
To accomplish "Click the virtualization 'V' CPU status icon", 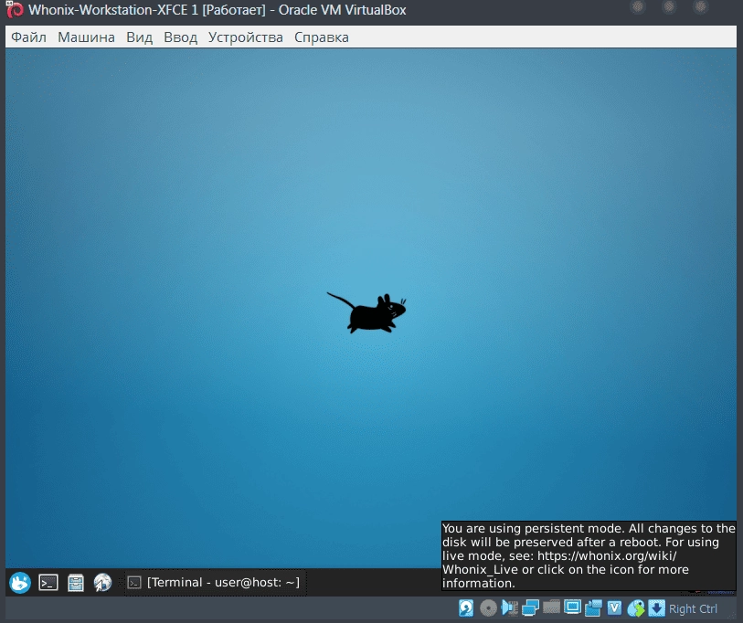I will click(x=614, y=607).
